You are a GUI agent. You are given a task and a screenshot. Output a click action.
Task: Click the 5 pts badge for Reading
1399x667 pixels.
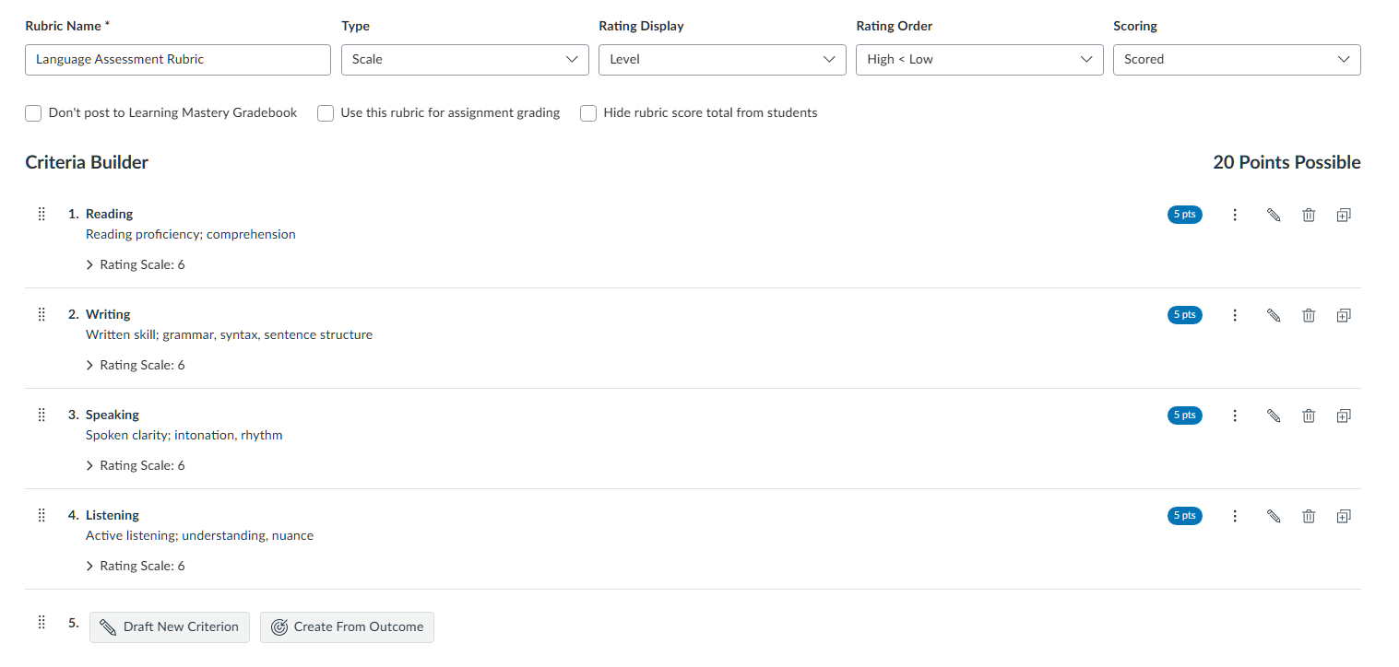pos(1185,215)
